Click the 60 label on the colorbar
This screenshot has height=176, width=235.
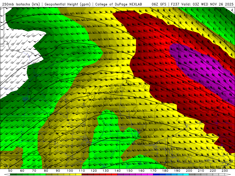22,171
